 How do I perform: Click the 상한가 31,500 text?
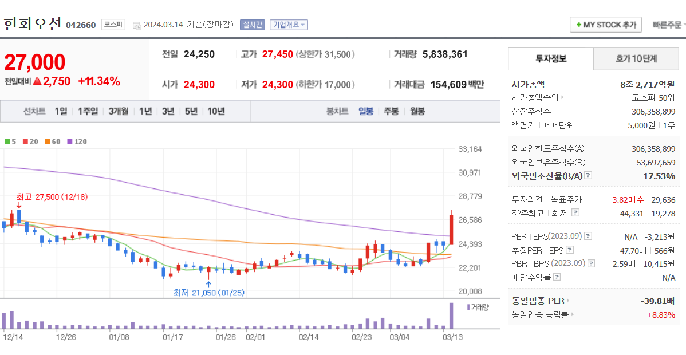click(x=325, y=54)
